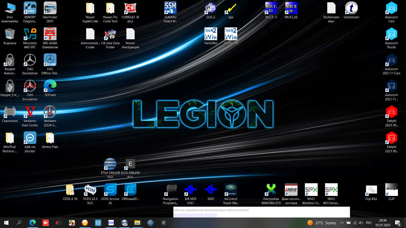Select the SDFlash desktop shortcut
406x228 pixels.
tap(50, 86)
